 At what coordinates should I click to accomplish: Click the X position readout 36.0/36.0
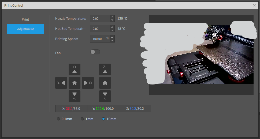tap(71, 109)
